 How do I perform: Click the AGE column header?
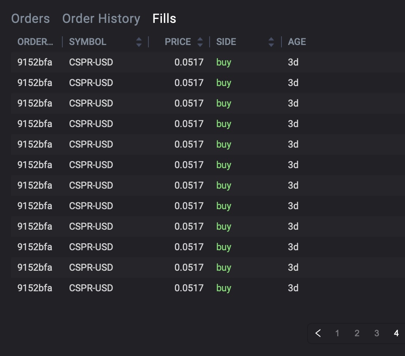297,42
